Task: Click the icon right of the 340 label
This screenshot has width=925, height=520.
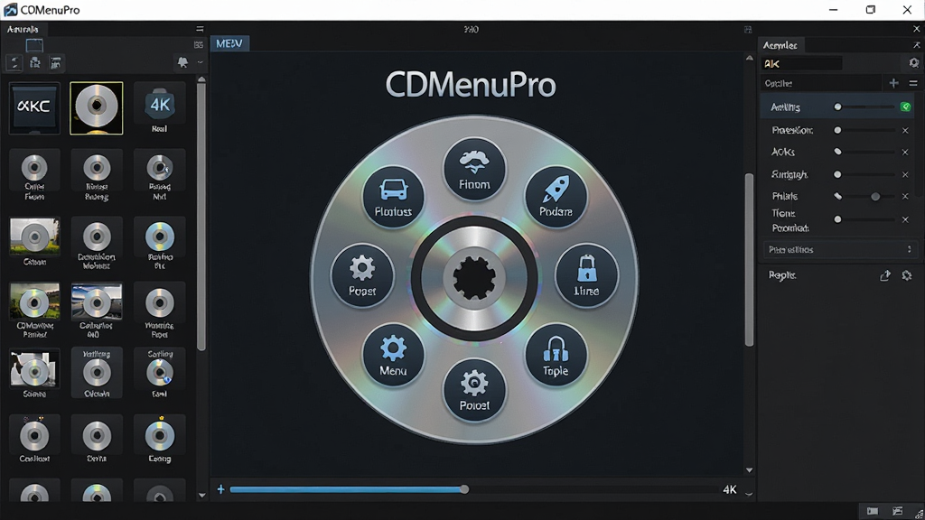Action: [748, 30]
